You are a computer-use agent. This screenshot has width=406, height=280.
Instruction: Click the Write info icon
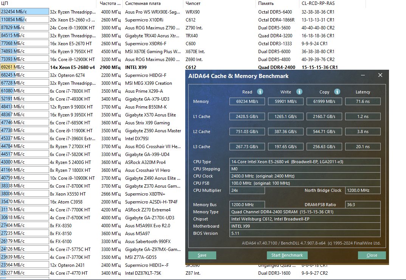299,92
